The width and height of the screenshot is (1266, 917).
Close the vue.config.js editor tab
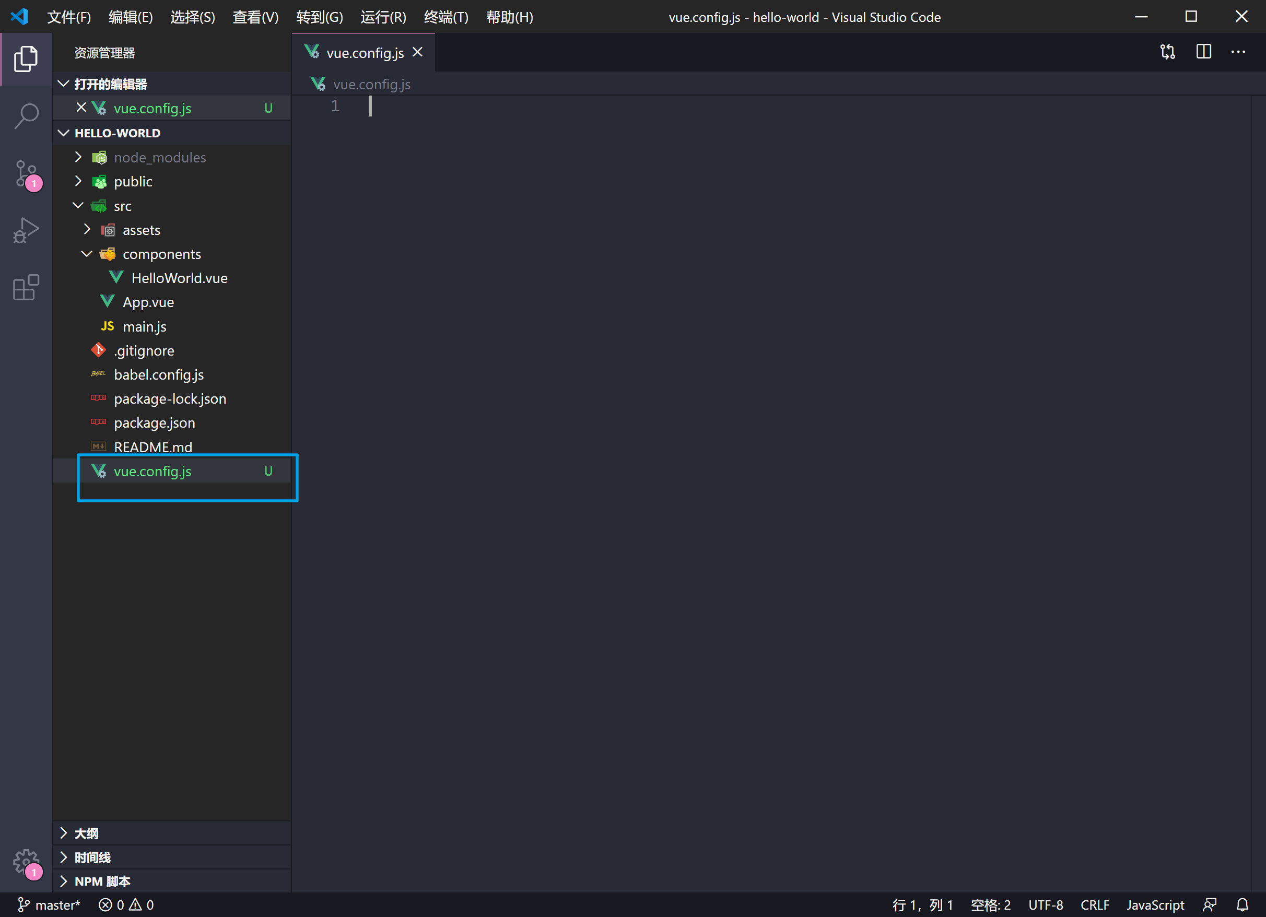click(x=417, y=52)
